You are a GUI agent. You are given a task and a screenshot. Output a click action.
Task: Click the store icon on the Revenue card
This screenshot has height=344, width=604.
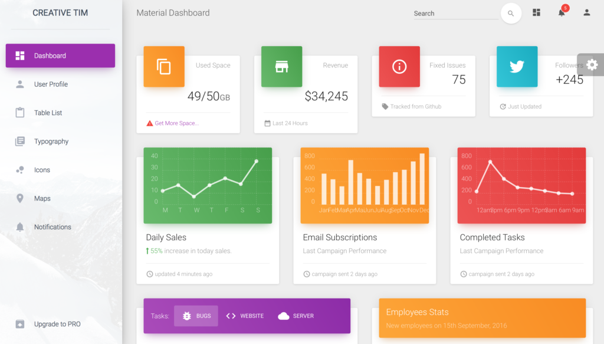(281, 67)
